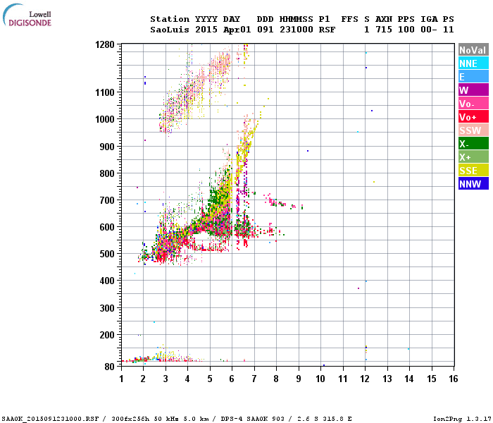Click the frequency axis label 4
493x423 pixels.
pyautogui.click(x=188, y=379)
